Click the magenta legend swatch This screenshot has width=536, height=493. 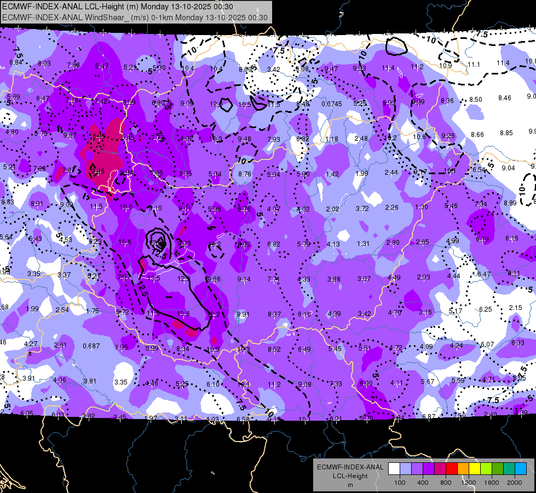(440, 469)
